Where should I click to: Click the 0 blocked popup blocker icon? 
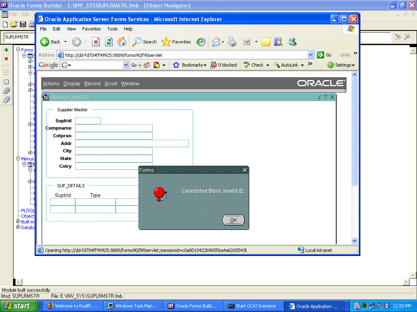(x=213, y=65)
